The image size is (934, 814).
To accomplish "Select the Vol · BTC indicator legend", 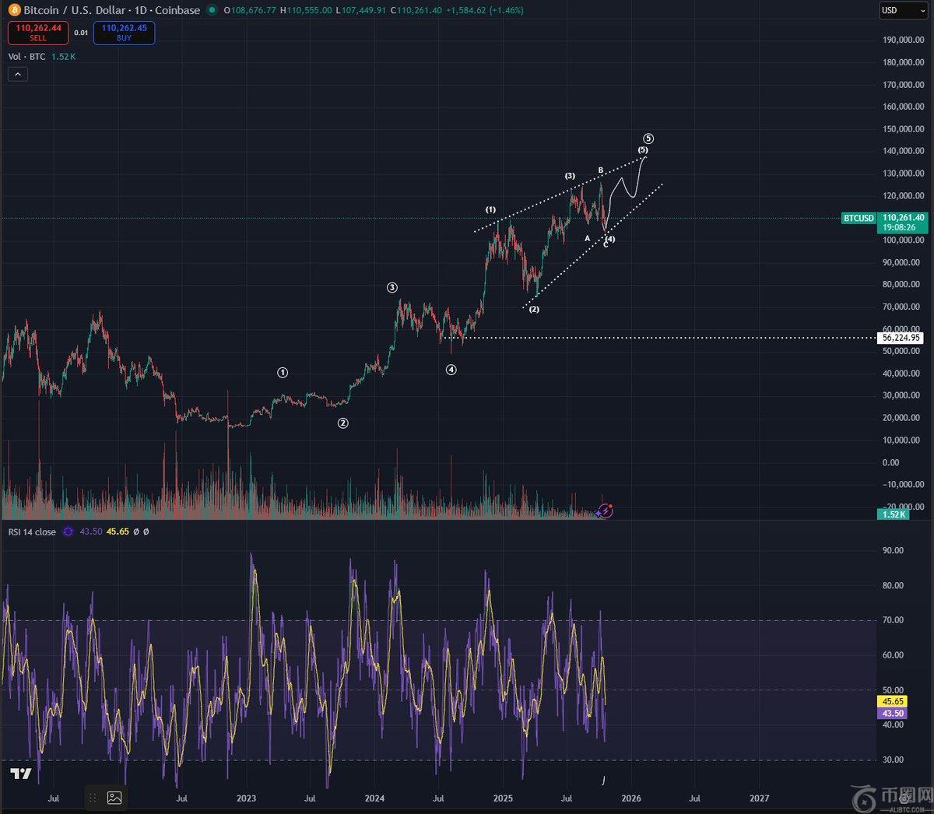I will click(x=27, y=57).
